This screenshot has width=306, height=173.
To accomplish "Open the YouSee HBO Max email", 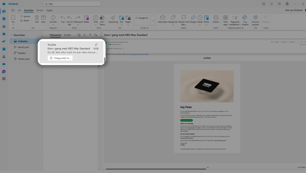I will tap(72, 52).
